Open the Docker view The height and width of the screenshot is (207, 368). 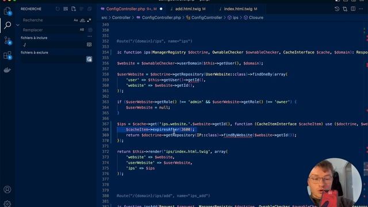(7, 70)
